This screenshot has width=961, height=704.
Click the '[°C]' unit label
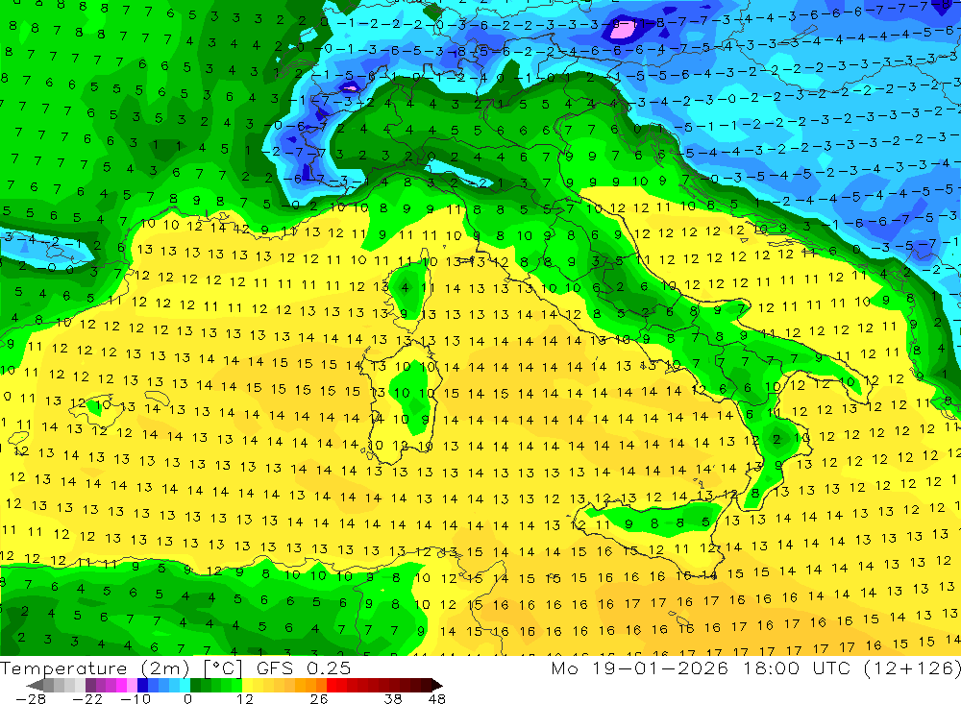pyautogui.click(x=223, y=668)
